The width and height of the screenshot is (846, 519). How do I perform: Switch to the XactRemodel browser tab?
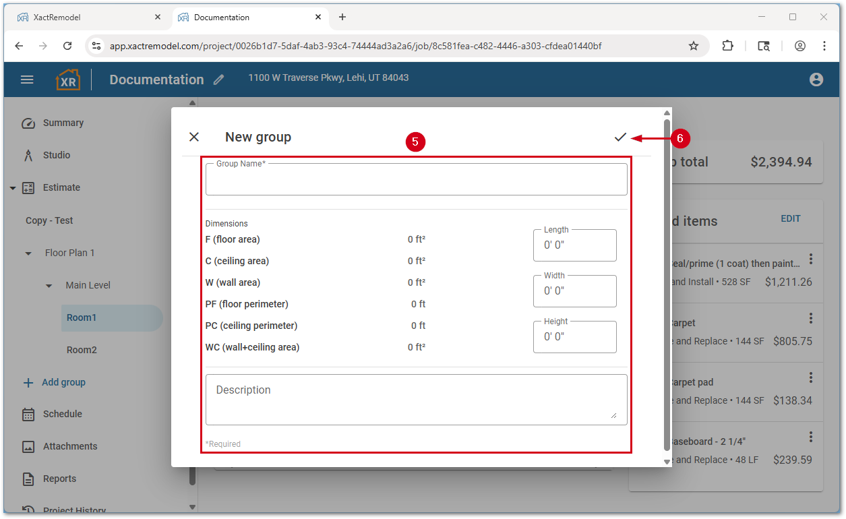[x=82, y=17]
